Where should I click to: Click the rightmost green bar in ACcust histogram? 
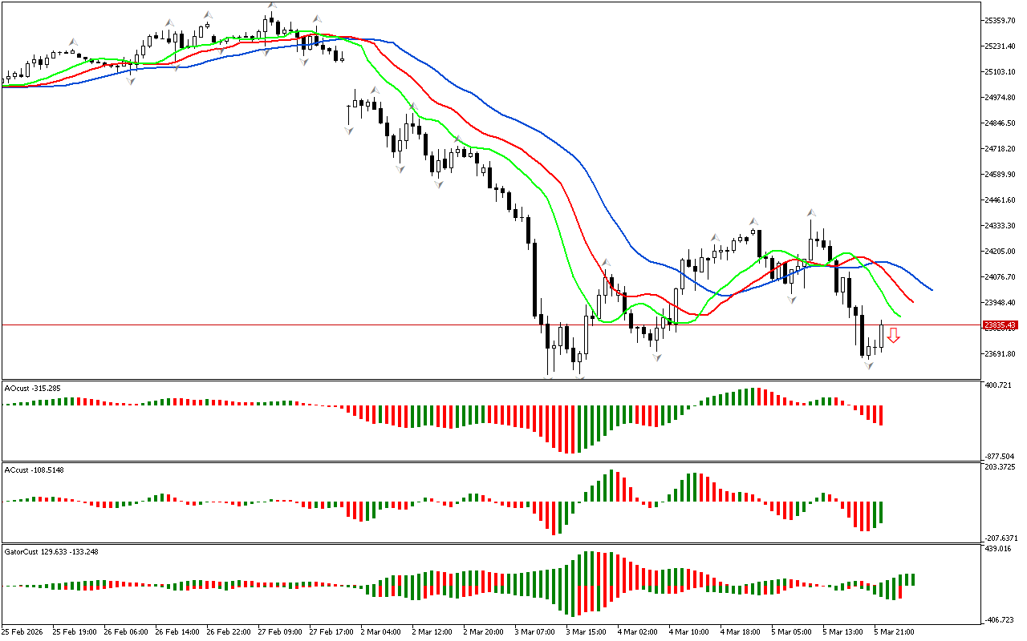[x=881, y=512]
